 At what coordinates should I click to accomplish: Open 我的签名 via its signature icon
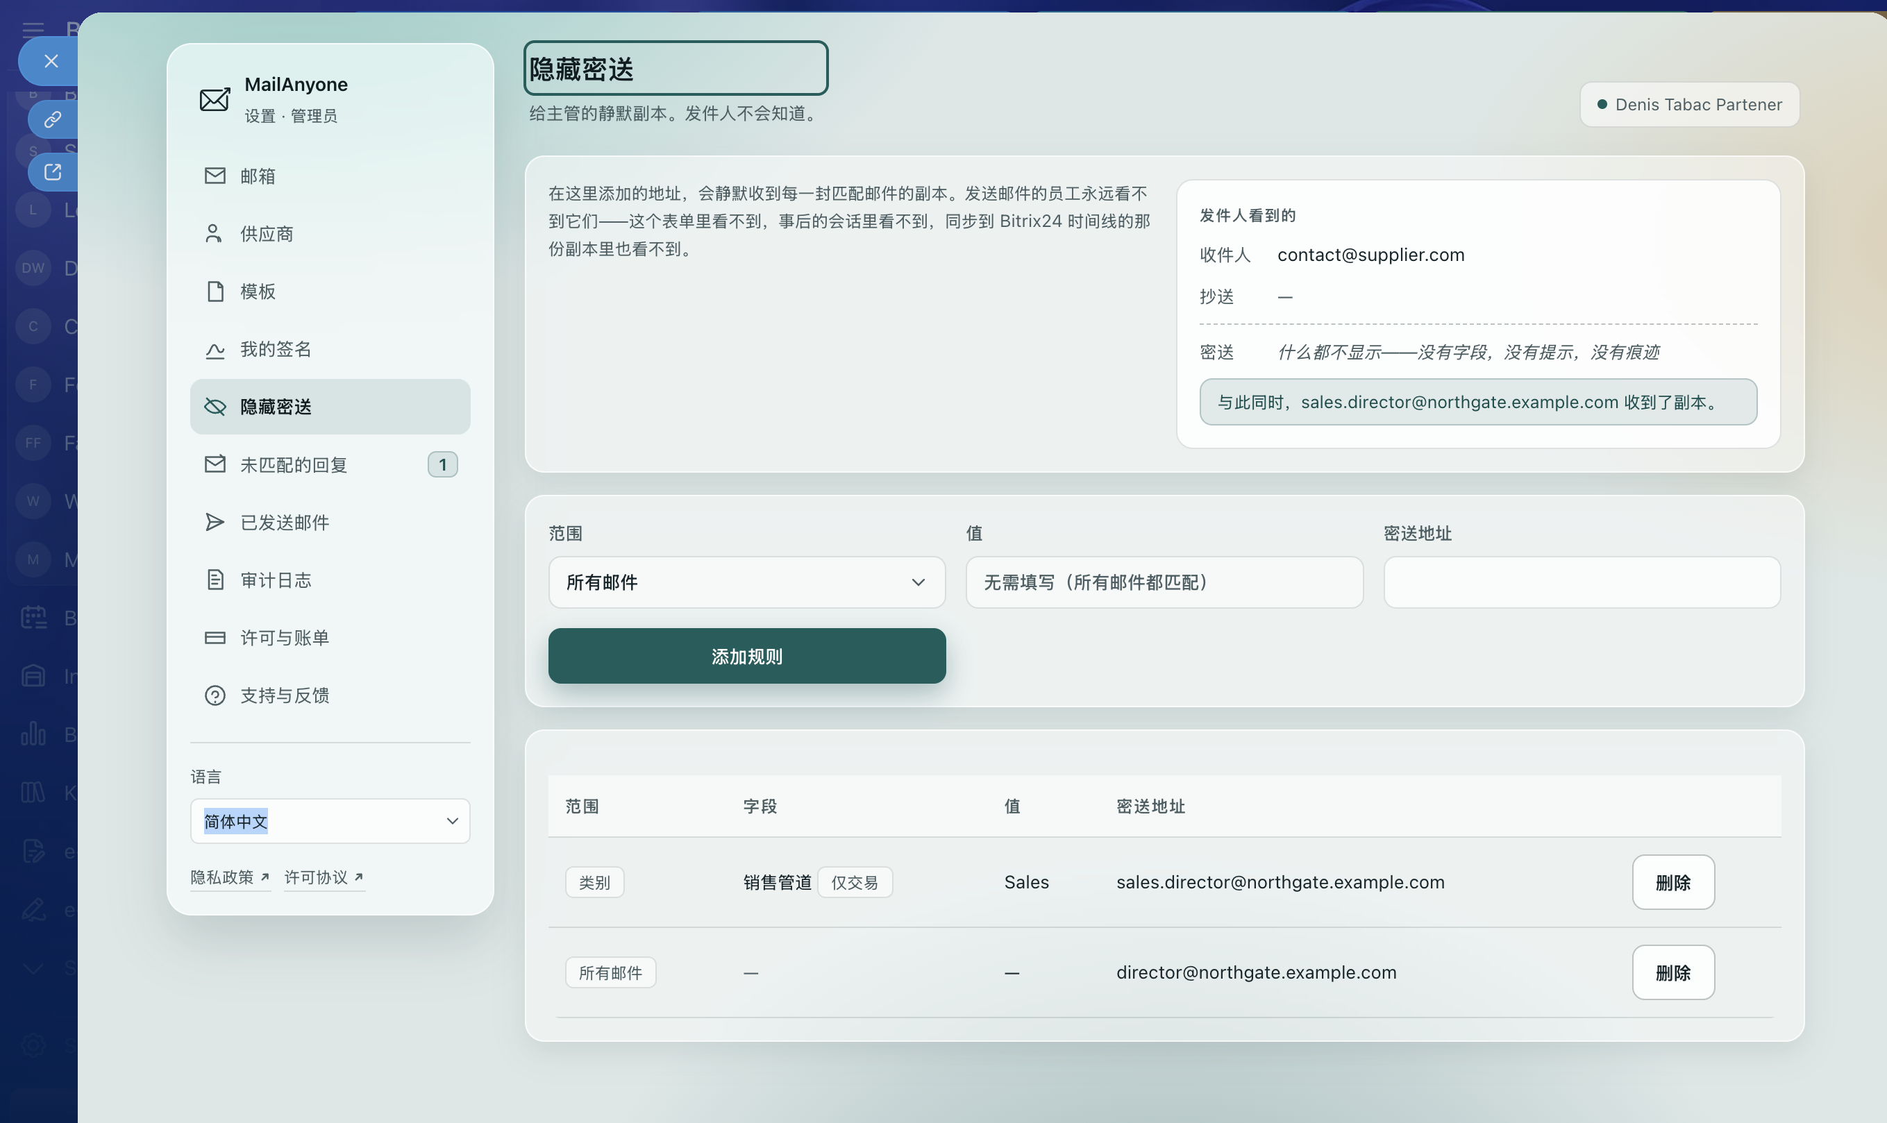(x=215, y=350)
